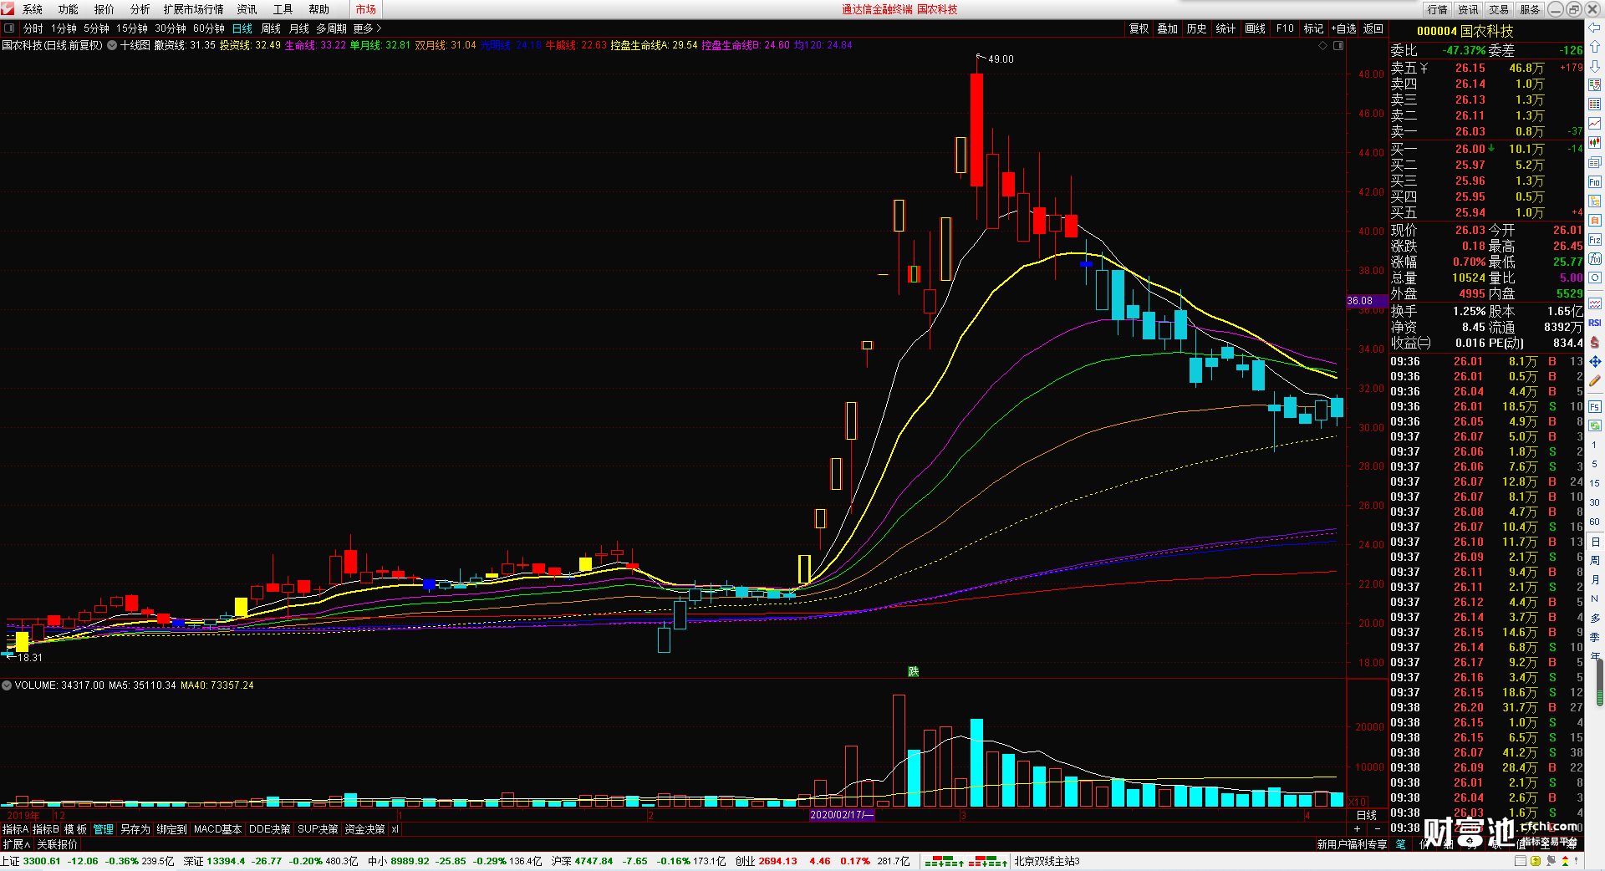Zoom chart out with the minus button

click(1377, 828)
